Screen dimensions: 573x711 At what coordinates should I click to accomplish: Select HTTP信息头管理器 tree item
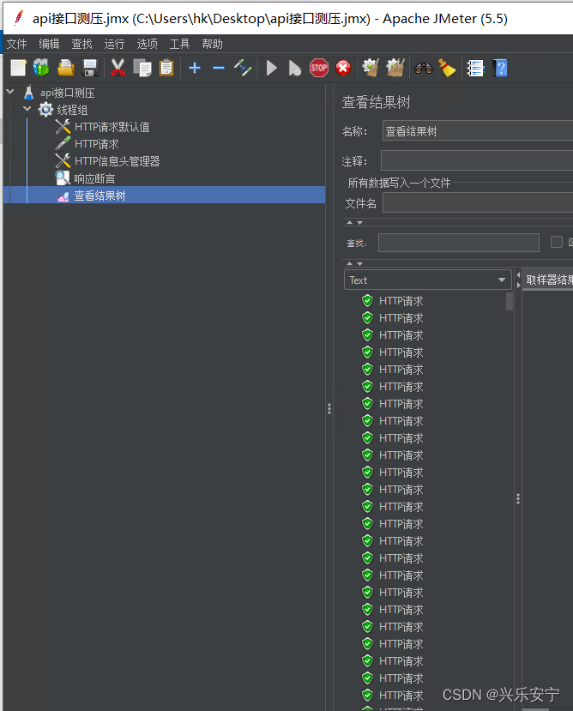[x=117, y=161]
